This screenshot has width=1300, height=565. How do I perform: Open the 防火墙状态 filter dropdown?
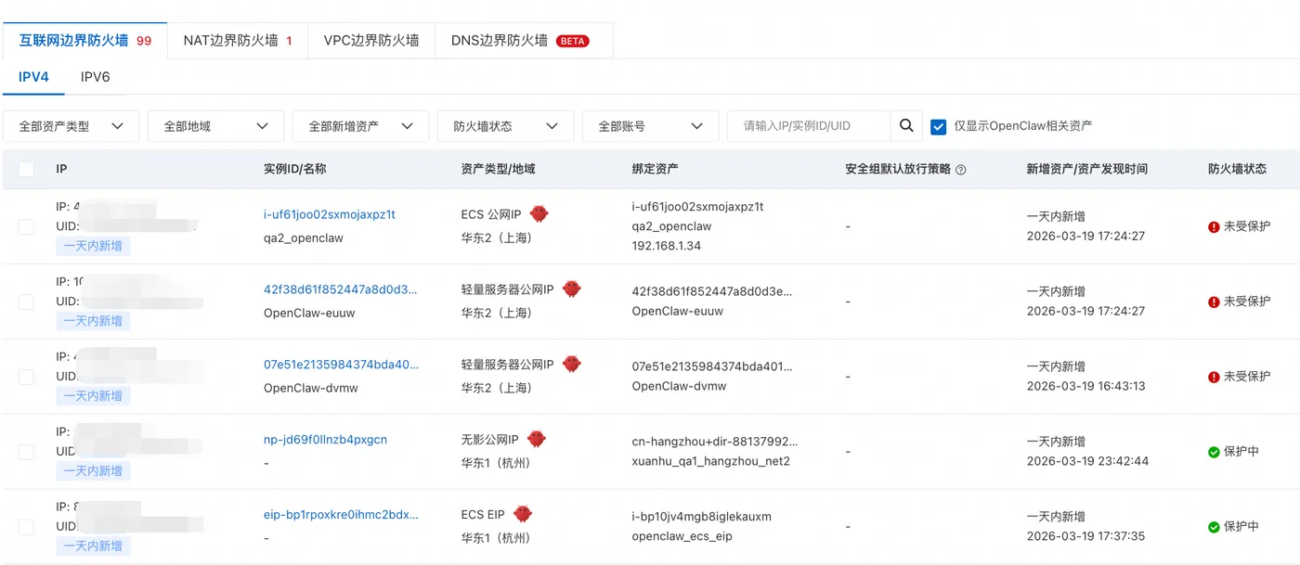pyautogui.click(x=506, y=126)
